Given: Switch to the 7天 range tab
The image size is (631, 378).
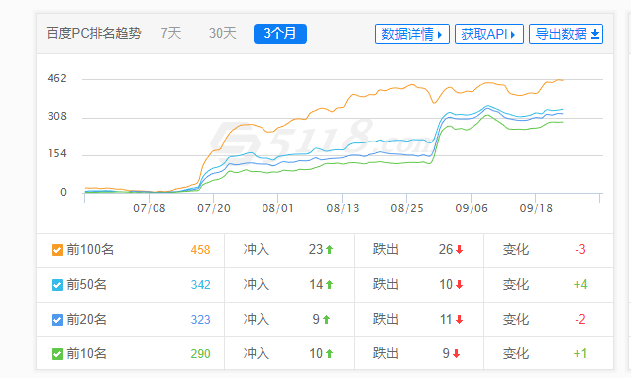Looking at the screenshot, I should coord(171,33).
